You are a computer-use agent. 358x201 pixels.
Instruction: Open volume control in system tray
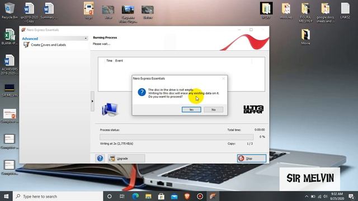click(x=326, y=196)
